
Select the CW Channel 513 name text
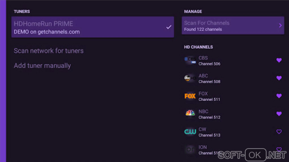(x=209, y=132)
